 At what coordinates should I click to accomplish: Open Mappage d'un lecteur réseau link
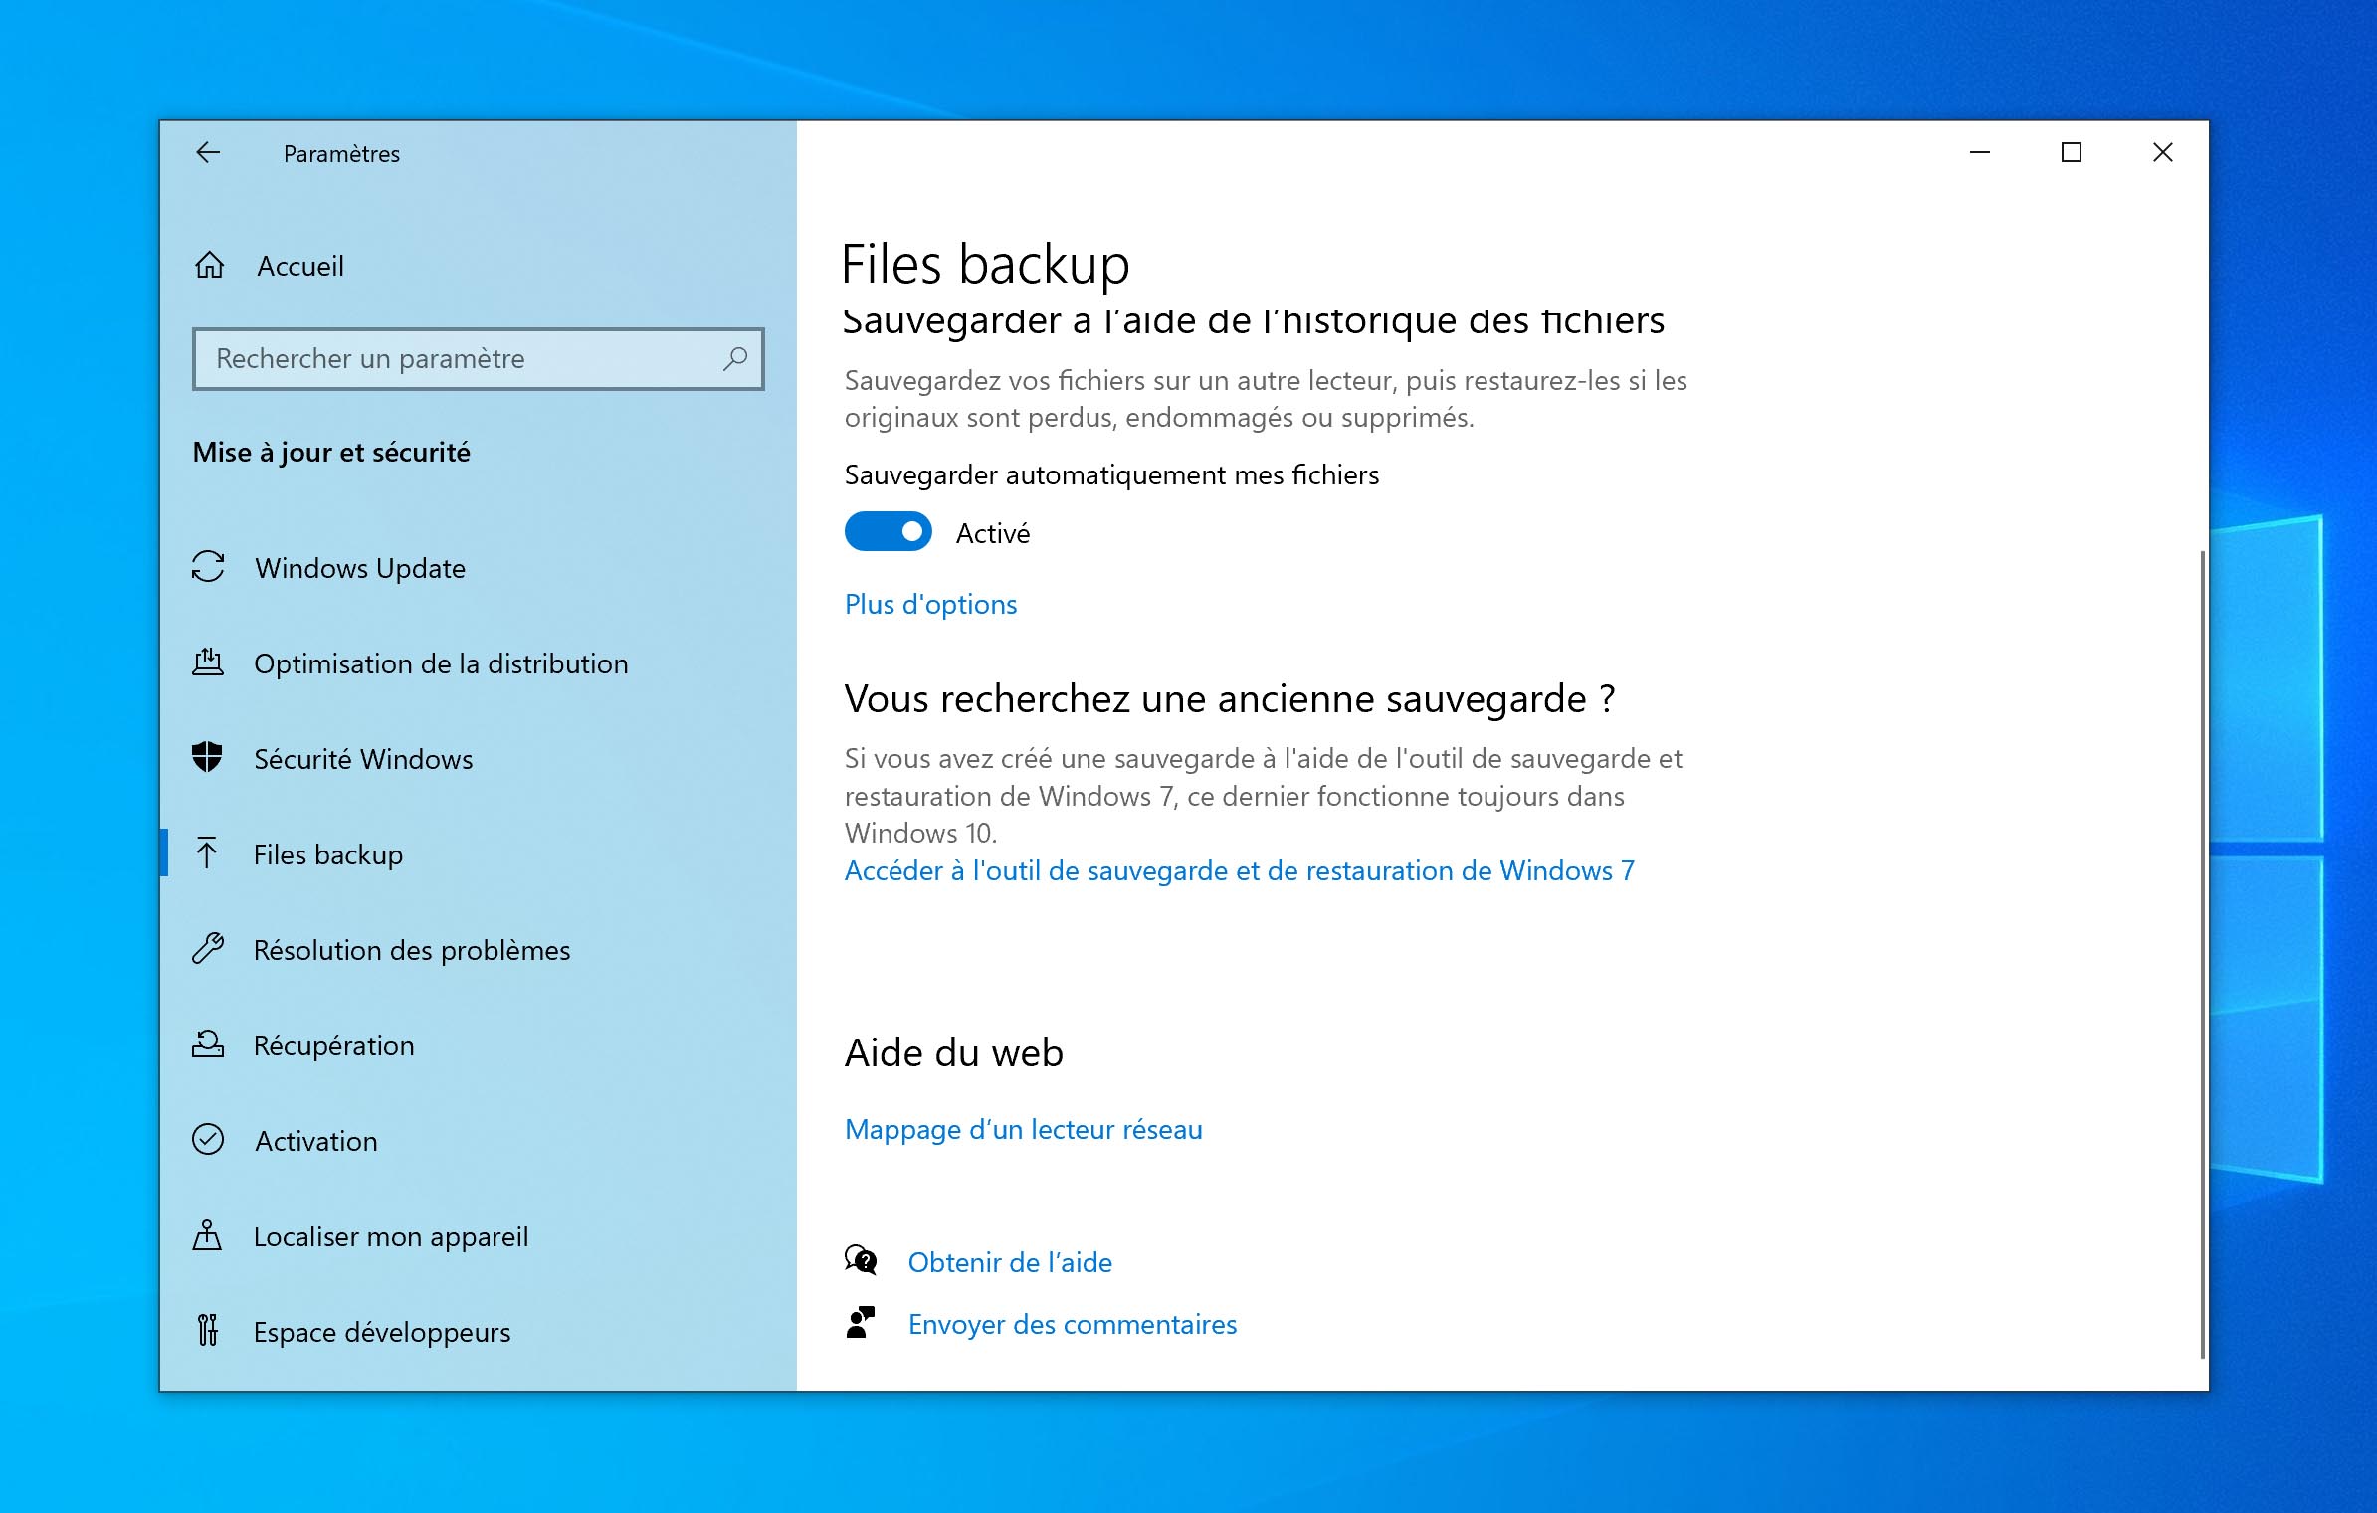click(x=1023, y=1130)
